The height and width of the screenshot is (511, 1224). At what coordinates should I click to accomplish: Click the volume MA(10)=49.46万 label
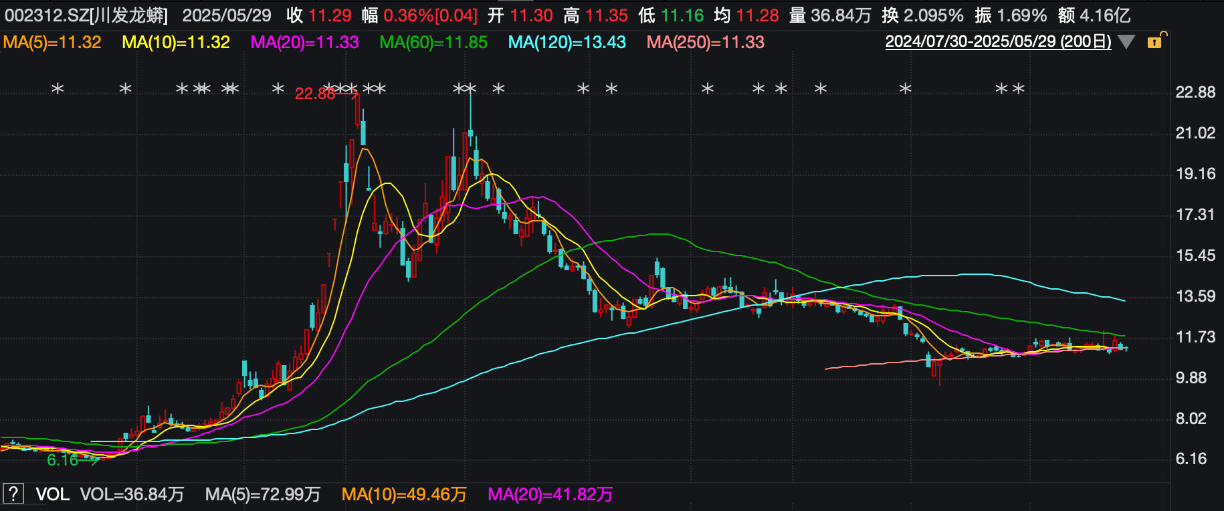[x=404, y=494]
